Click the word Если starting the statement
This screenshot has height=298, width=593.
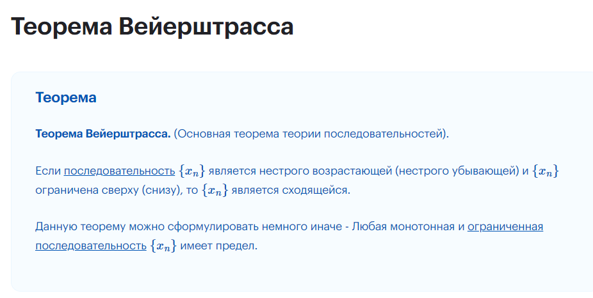pyautogui.click(x=48, y=171)
